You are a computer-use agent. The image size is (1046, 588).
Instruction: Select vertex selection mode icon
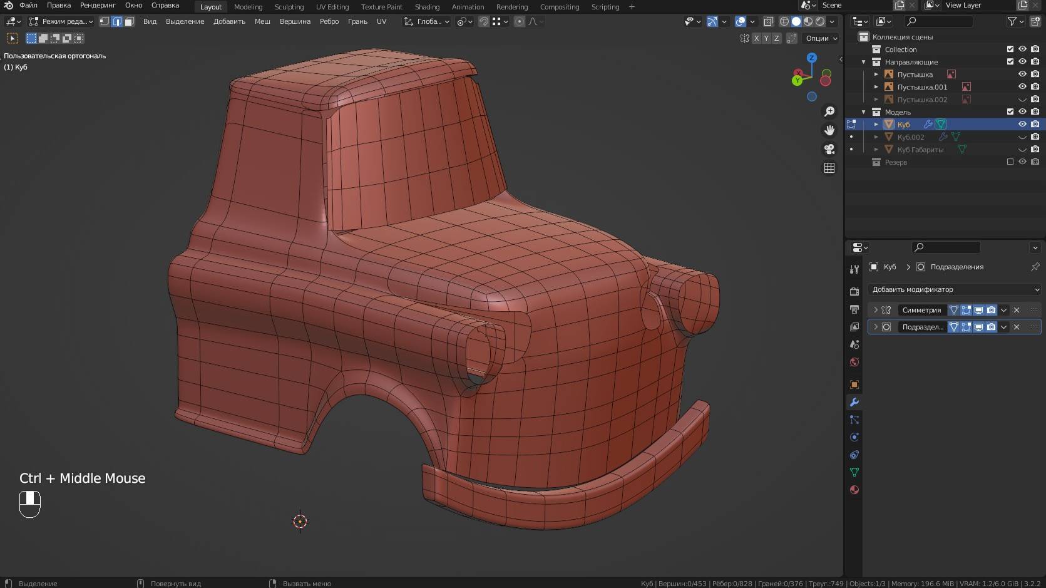click(x=105, y=21)
